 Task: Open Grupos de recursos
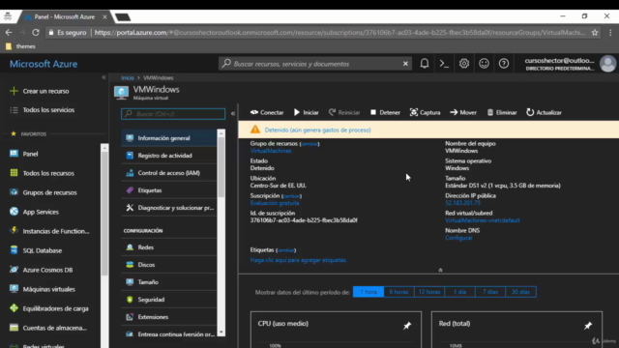pyautogui.click(x=44, y=192)
